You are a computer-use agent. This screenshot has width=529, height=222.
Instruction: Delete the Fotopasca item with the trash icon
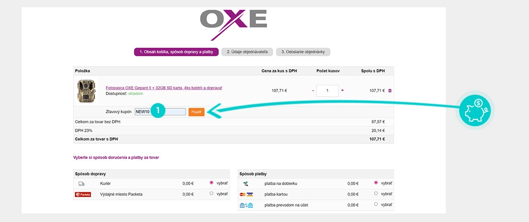click(390, 91)
